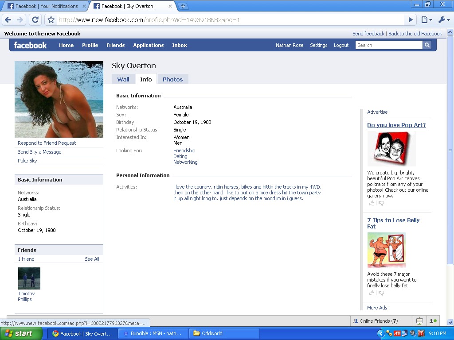Open the notifications icon in the chat bar
The image size is (454, 340).
click(419, 321)
